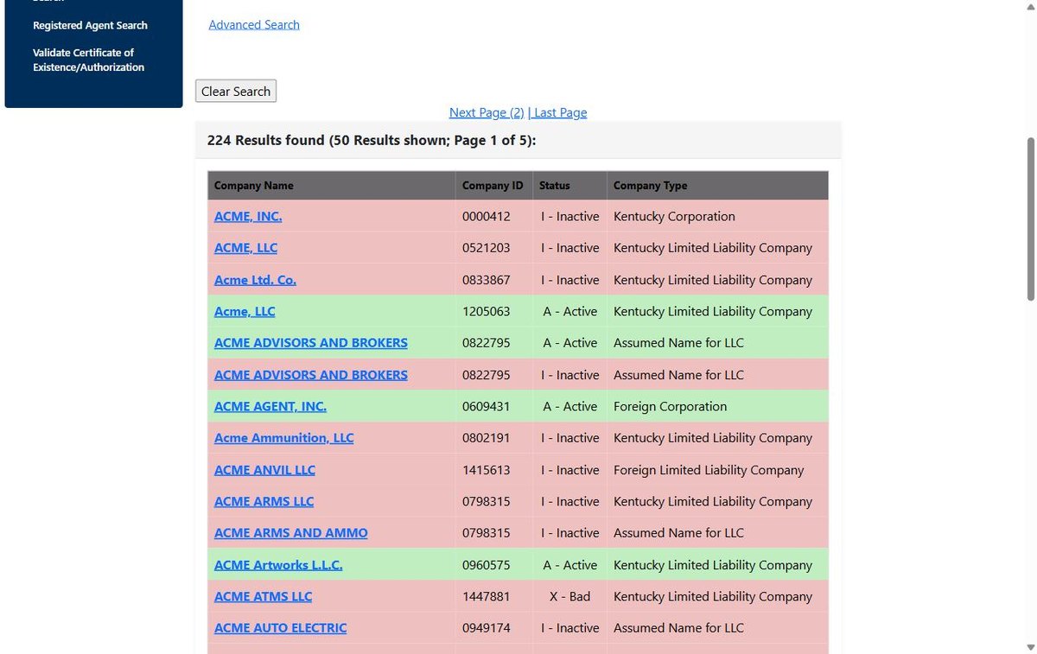Open the ACME, INC. company record
Screen dimensions: 1037x654
coord(248,216)
